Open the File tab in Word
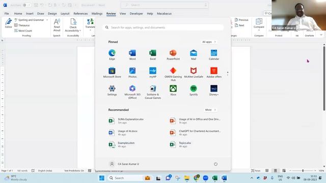The width and height of the screenshot is (326, 183). pyautogui.click(x=7, y=14)
